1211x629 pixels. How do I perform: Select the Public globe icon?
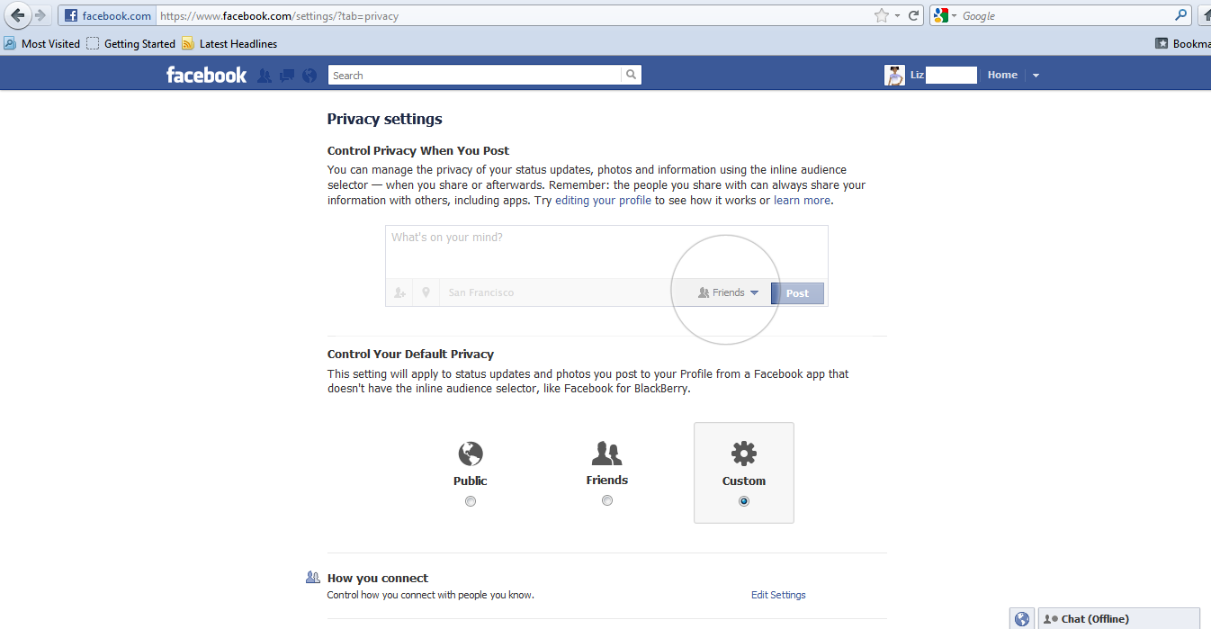point(470,454)
